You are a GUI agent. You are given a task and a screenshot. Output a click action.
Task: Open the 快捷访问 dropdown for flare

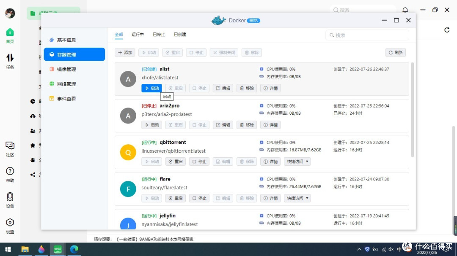tap(297, 198)
